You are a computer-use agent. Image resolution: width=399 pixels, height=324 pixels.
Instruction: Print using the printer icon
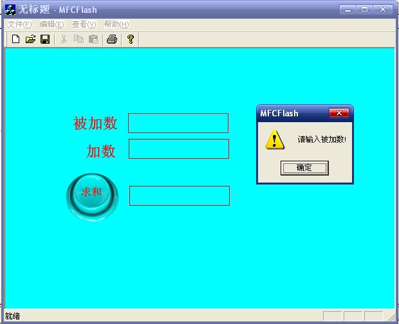pos(112,39)
